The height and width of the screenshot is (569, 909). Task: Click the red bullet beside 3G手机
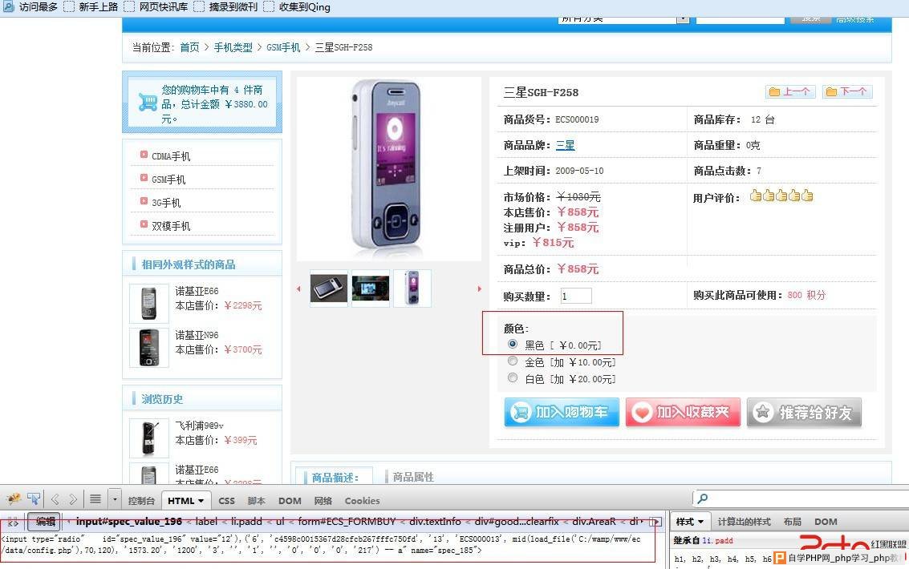point(144,201)
